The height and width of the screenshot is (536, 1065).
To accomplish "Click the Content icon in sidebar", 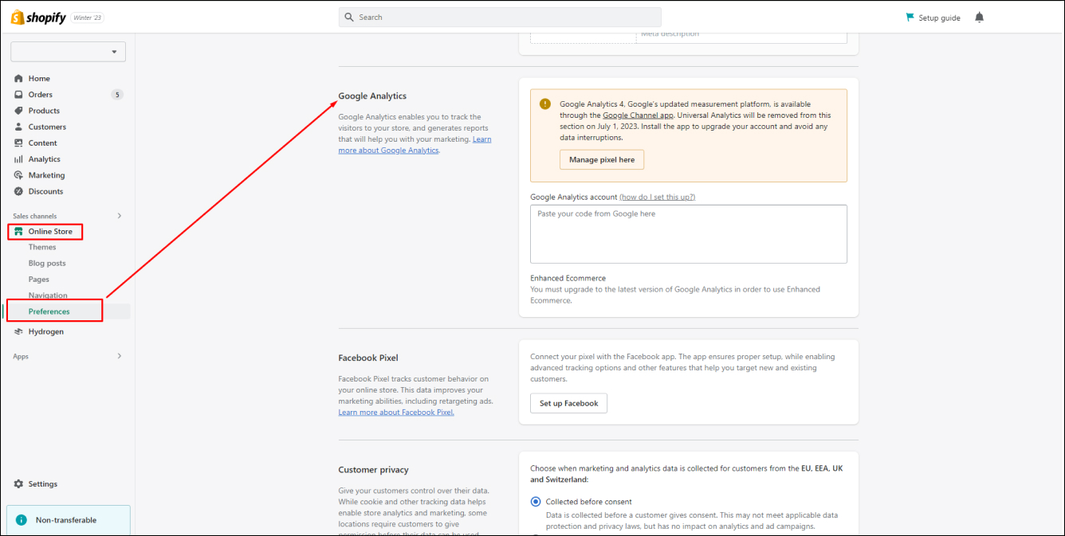I will [18, 143].
